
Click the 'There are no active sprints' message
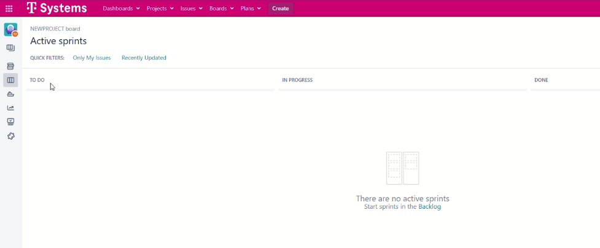[402, 199]
